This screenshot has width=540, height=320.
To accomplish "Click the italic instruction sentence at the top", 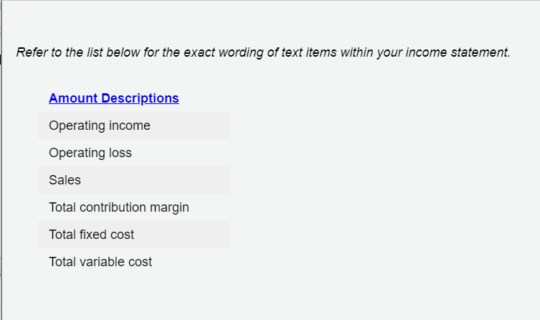I will tap(263, 52).
